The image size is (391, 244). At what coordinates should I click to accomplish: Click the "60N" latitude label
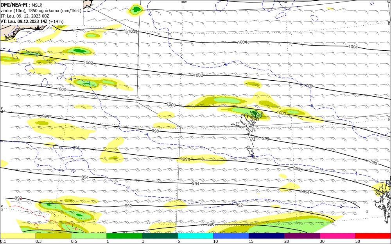[2, 208]
